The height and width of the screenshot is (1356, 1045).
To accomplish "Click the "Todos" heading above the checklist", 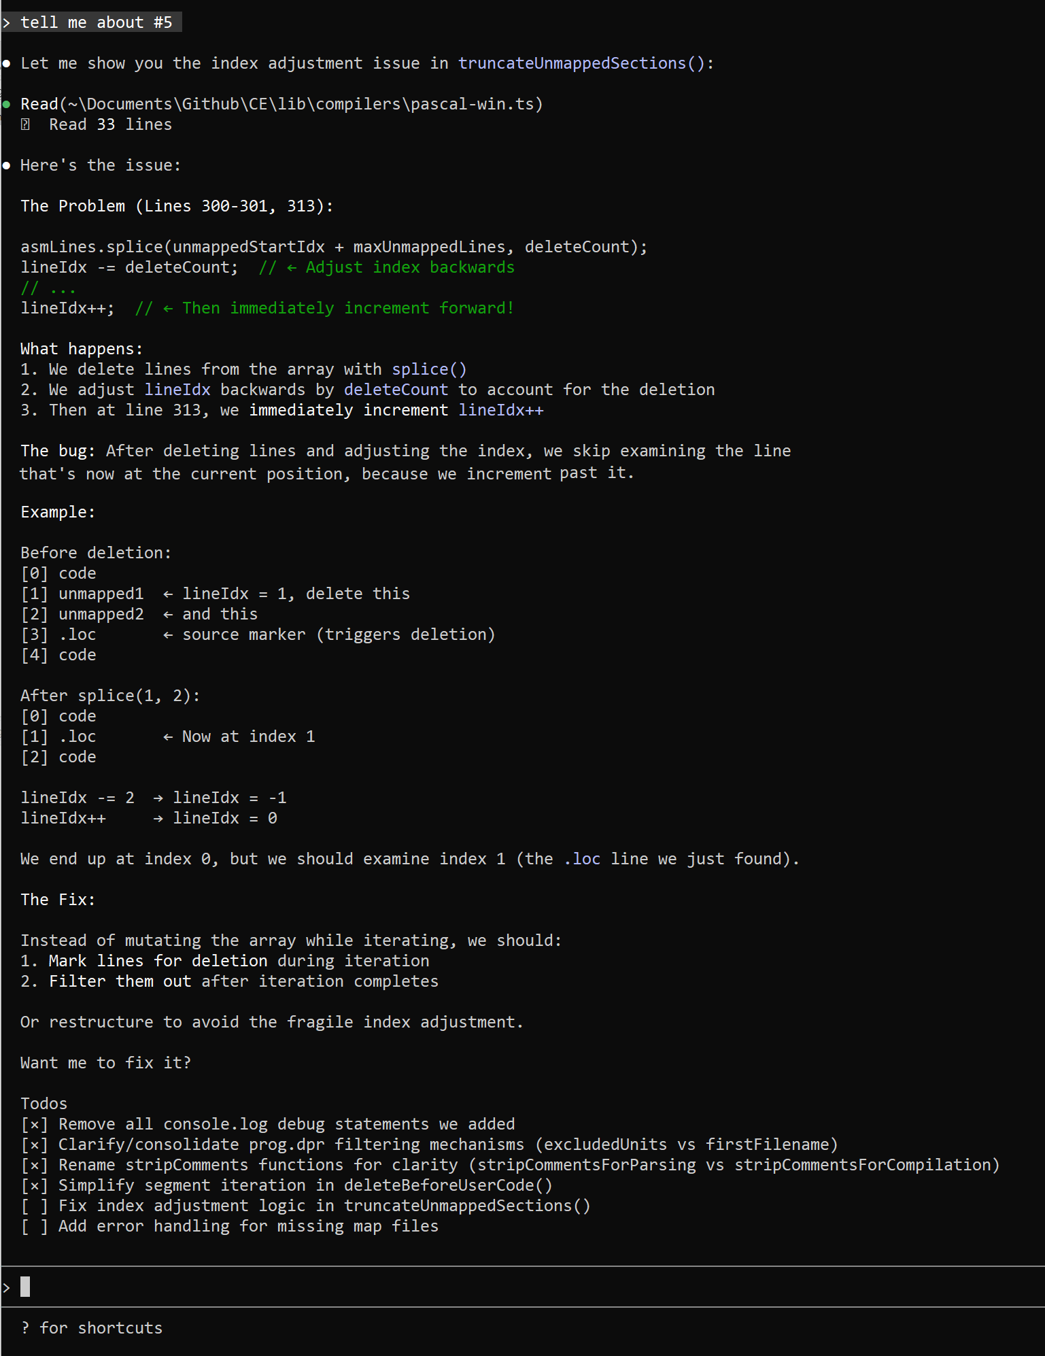I will click(x=44, y=1104).
